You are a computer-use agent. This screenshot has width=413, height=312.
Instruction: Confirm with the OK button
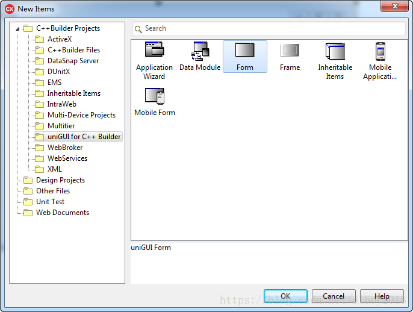click(x=285, y=296)
